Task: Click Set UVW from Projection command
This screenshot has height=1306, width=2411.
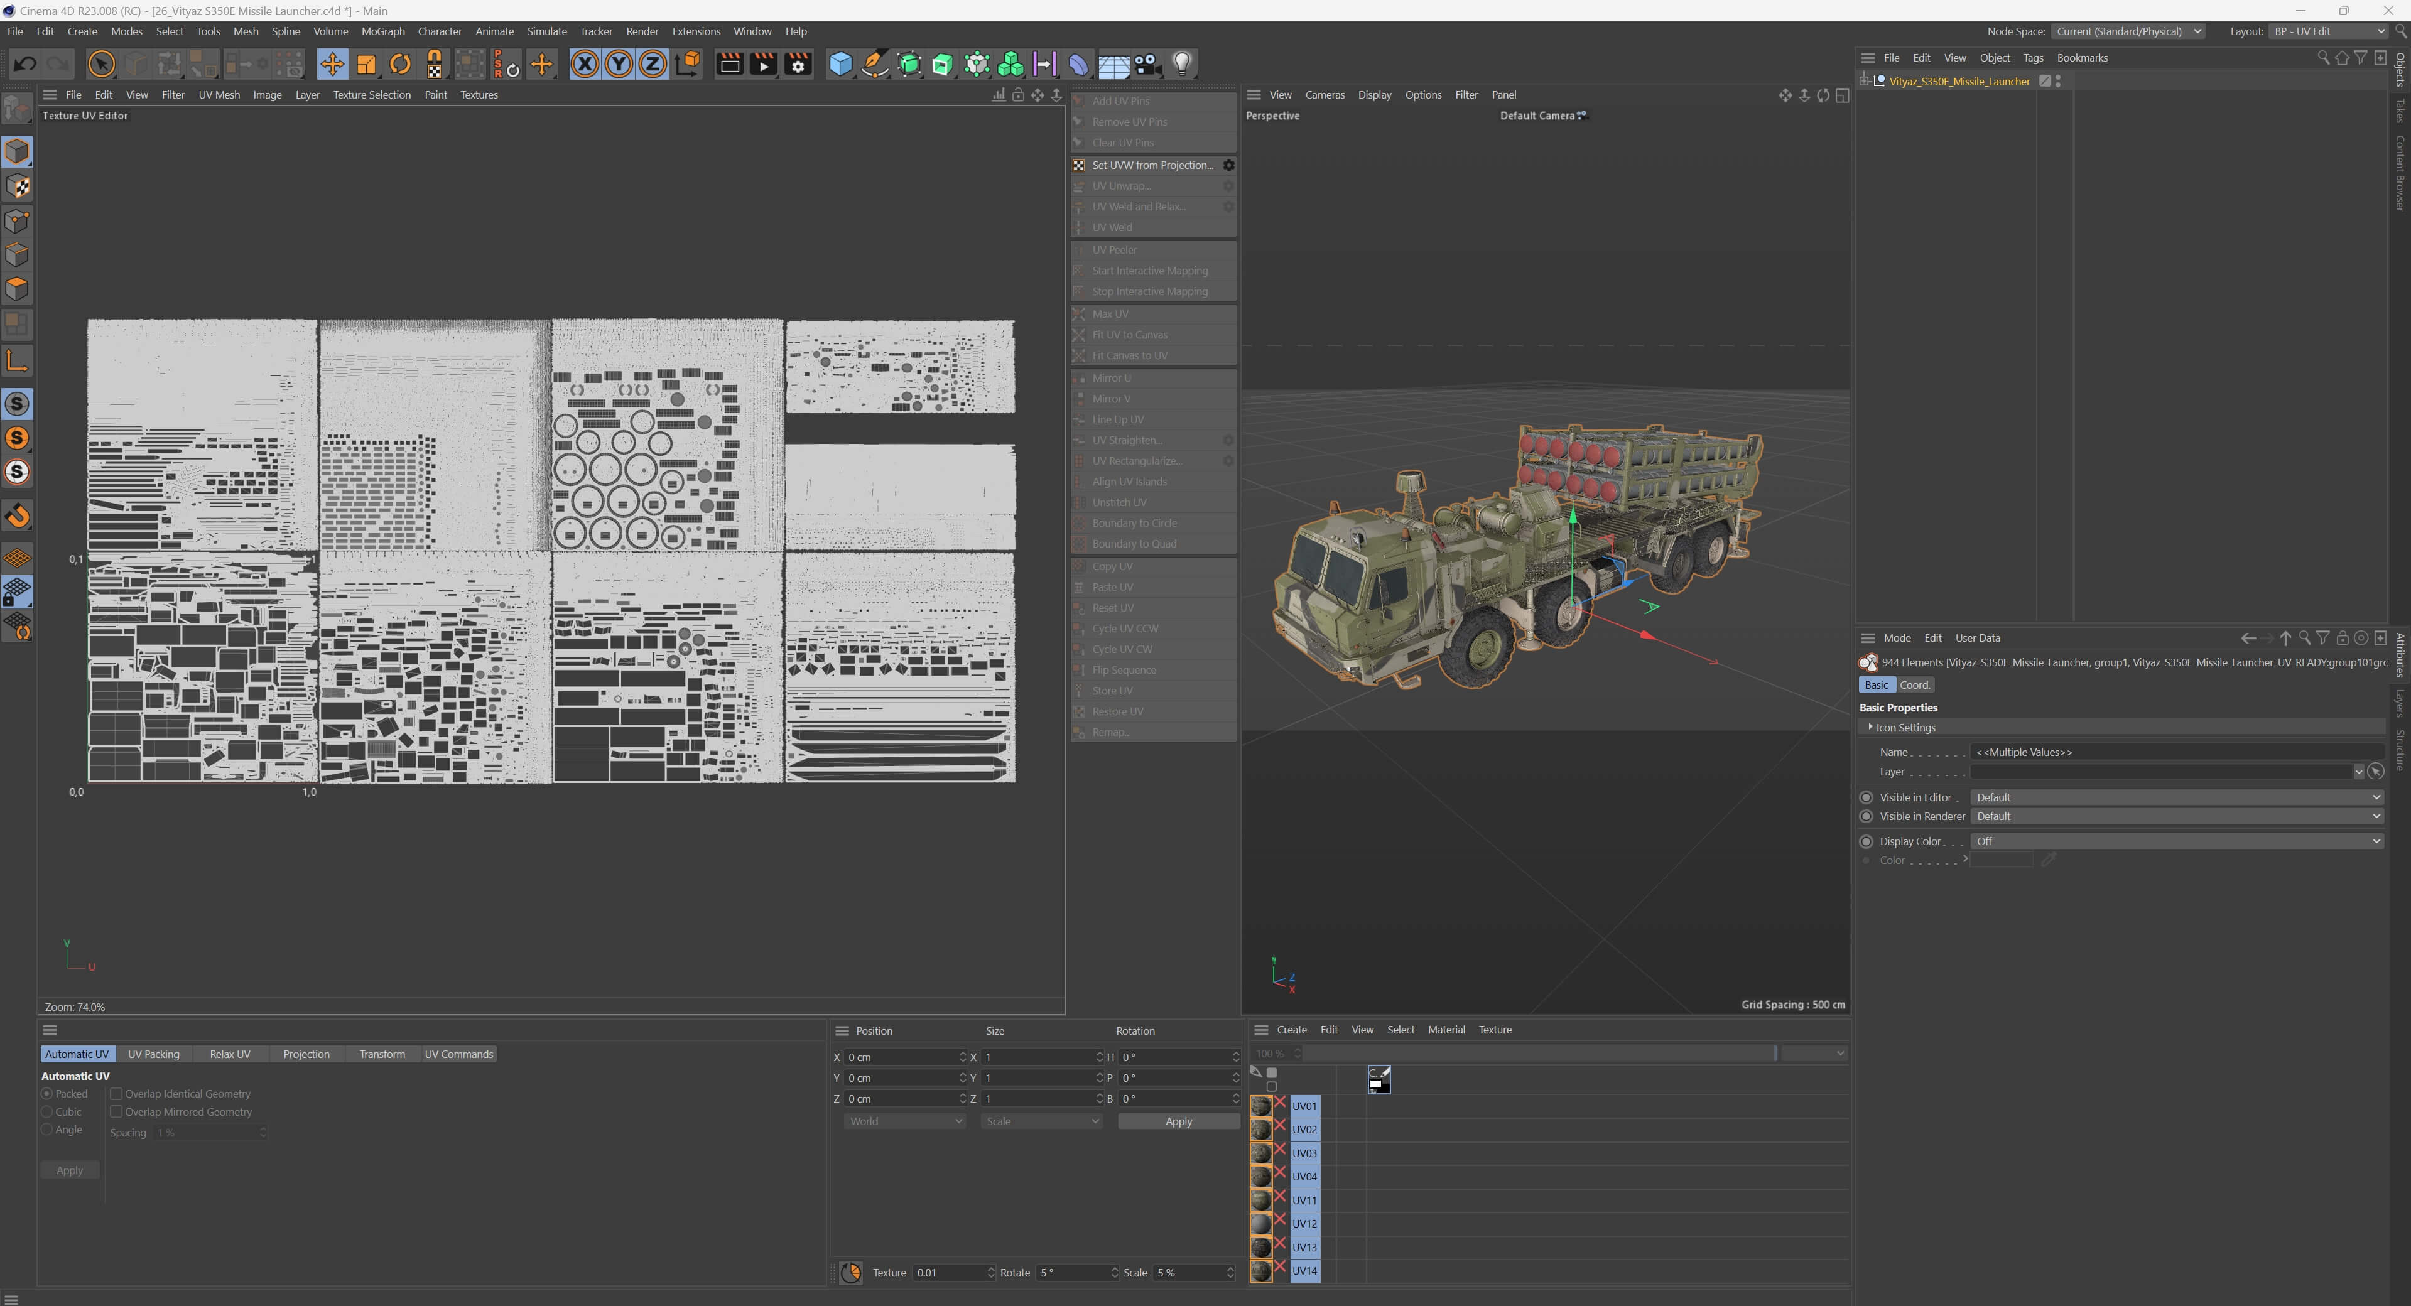Action: 1151,165
